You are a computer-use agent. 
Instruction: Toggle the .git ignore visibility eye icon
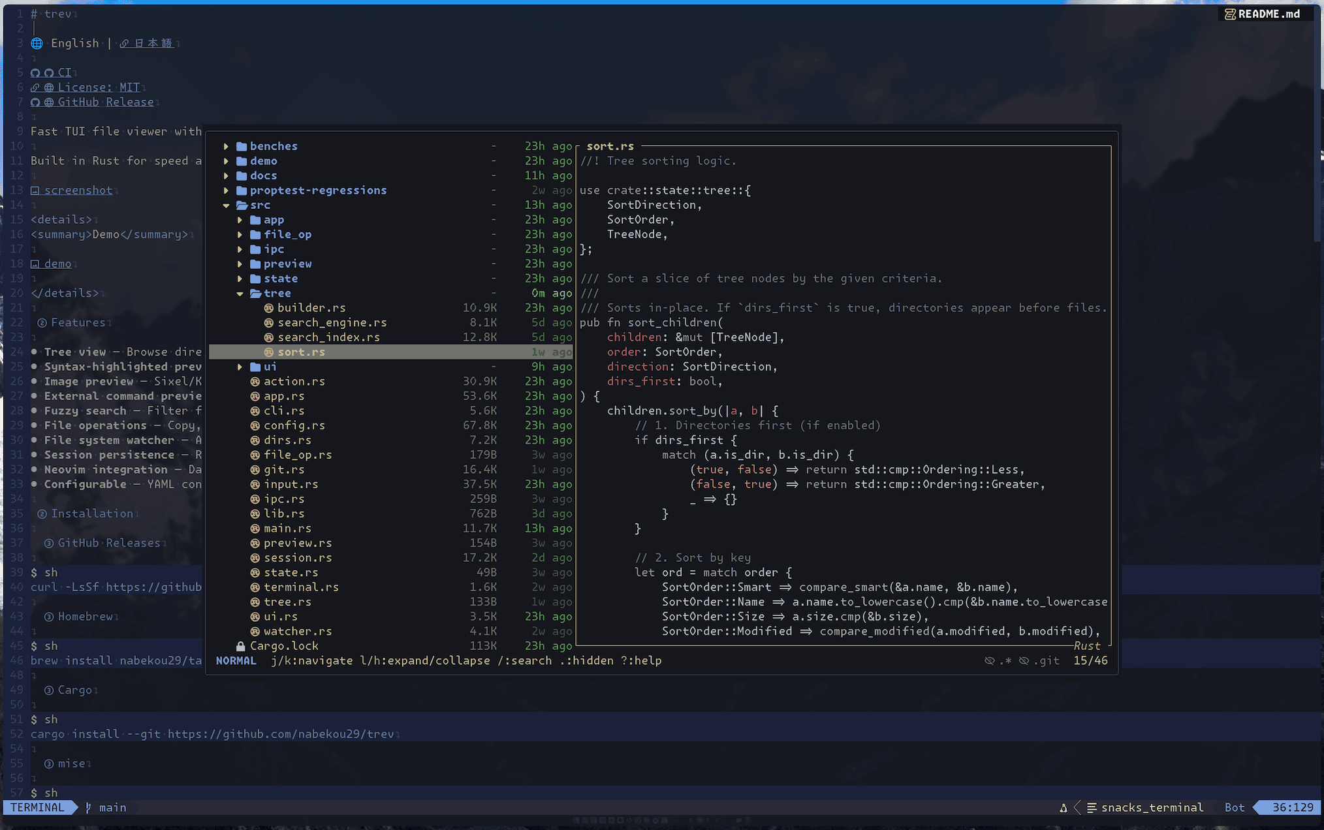pos(1024,661)
